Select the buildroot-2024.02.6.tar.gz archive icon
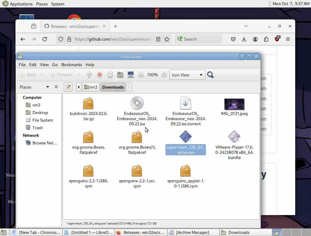The width and height of the screenshot is (311, 236). tap(88, 103)
